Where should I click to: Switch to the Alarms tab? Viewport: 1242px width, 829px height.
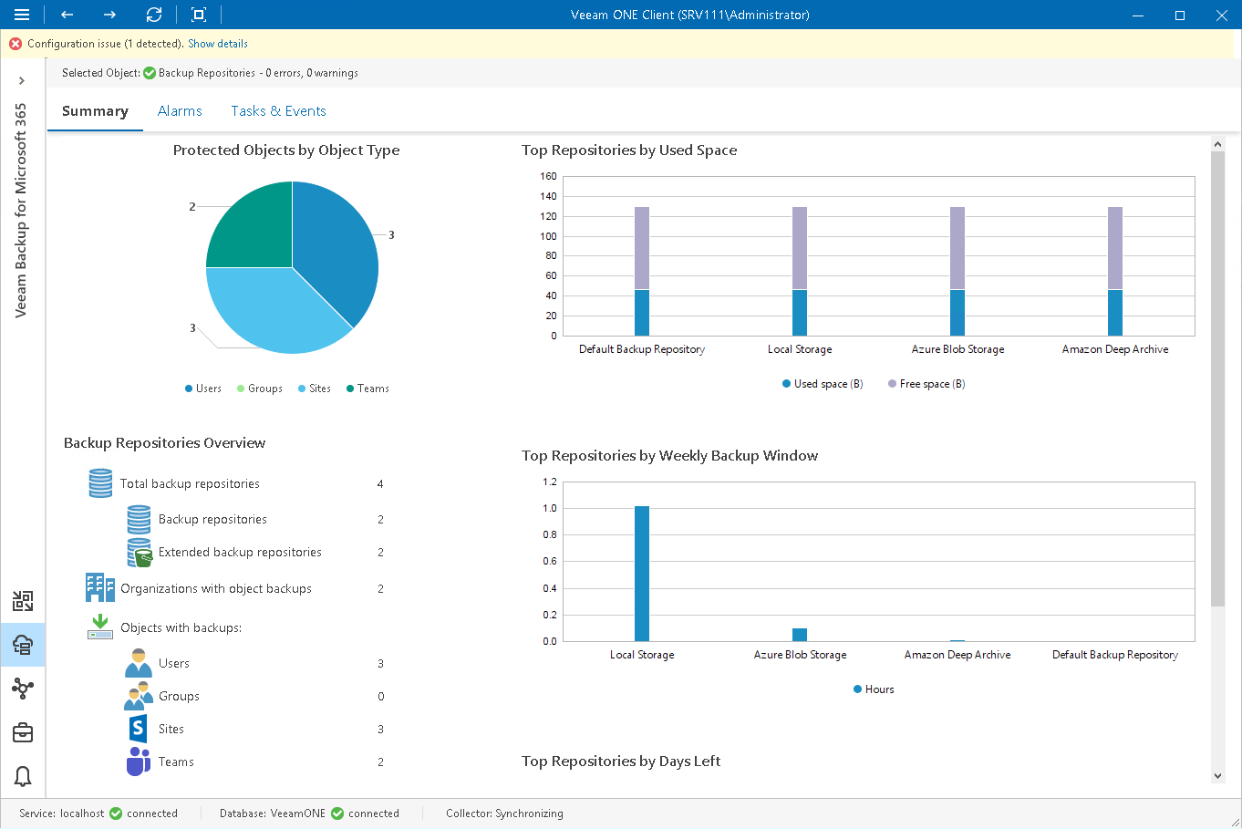pos(180,111)
